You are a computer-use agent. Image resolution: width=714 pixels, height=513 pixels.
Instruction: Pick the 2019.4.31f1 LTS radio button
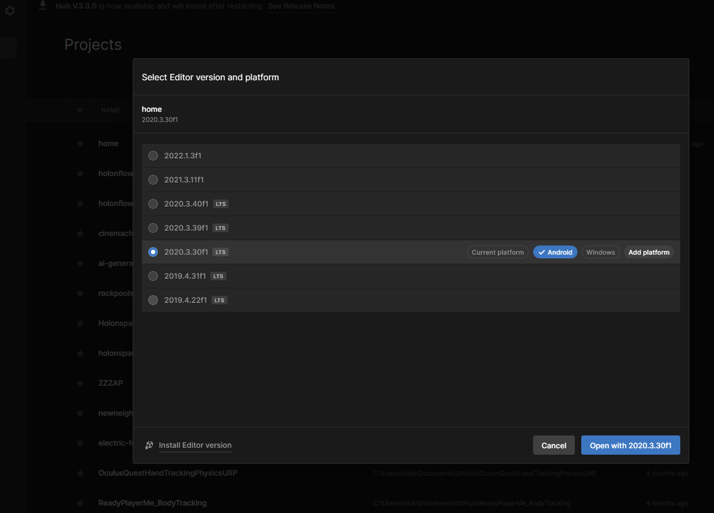point(153,276)
